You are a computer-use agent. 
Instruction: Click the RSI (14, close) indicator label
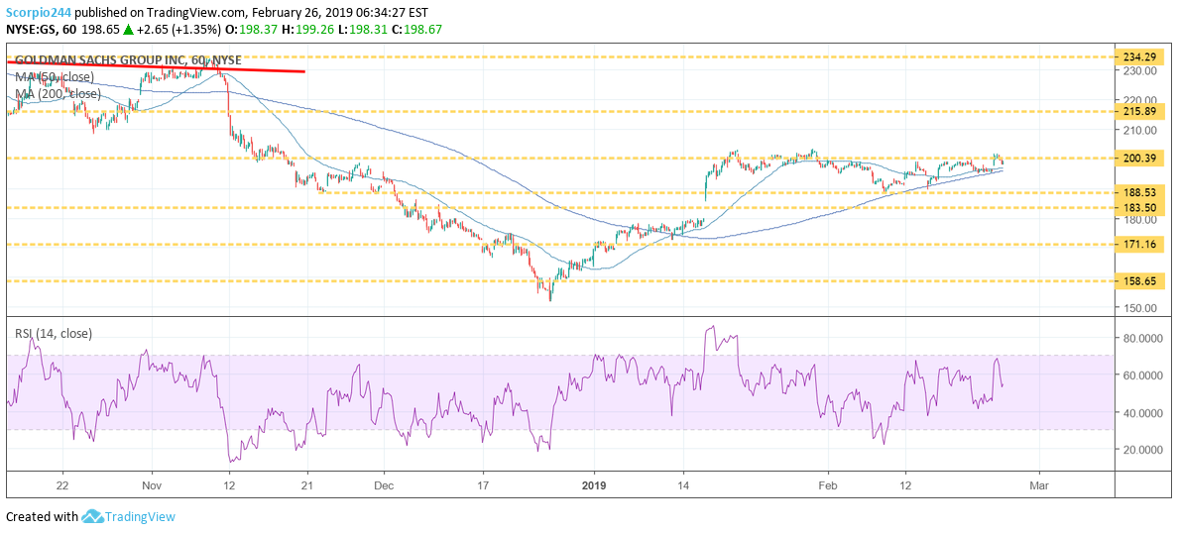(54, 334)
